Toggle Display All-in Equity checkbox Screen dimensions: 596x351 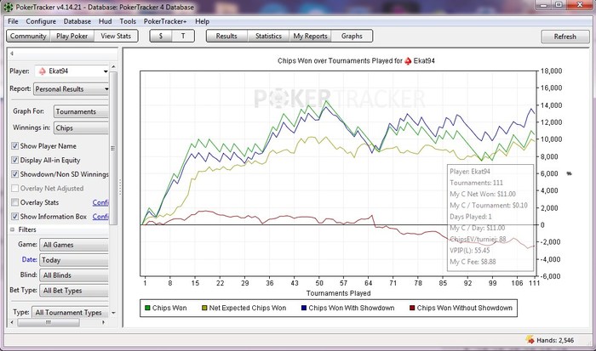14,160
